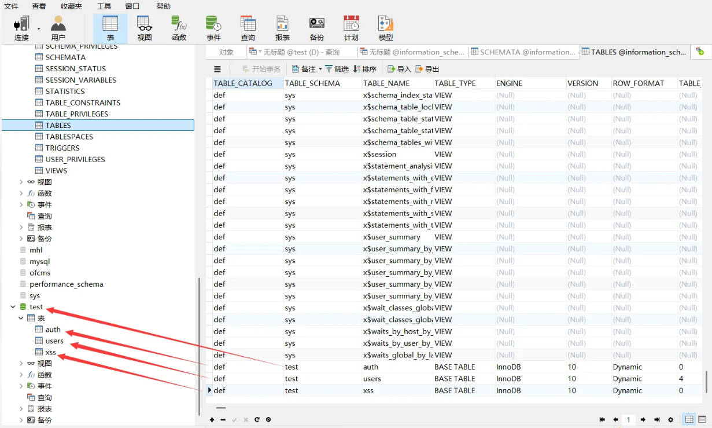
Task: Open the 函数 (Function) toolbar icon
Action: pos(179,27)
